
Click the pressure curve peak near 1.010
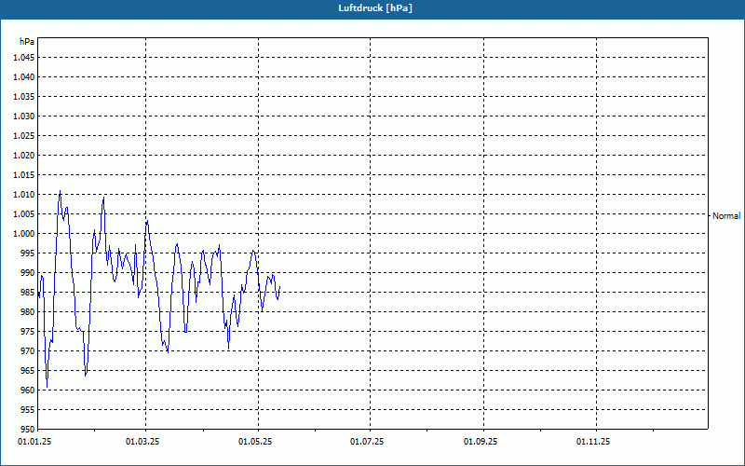(60, 191)
